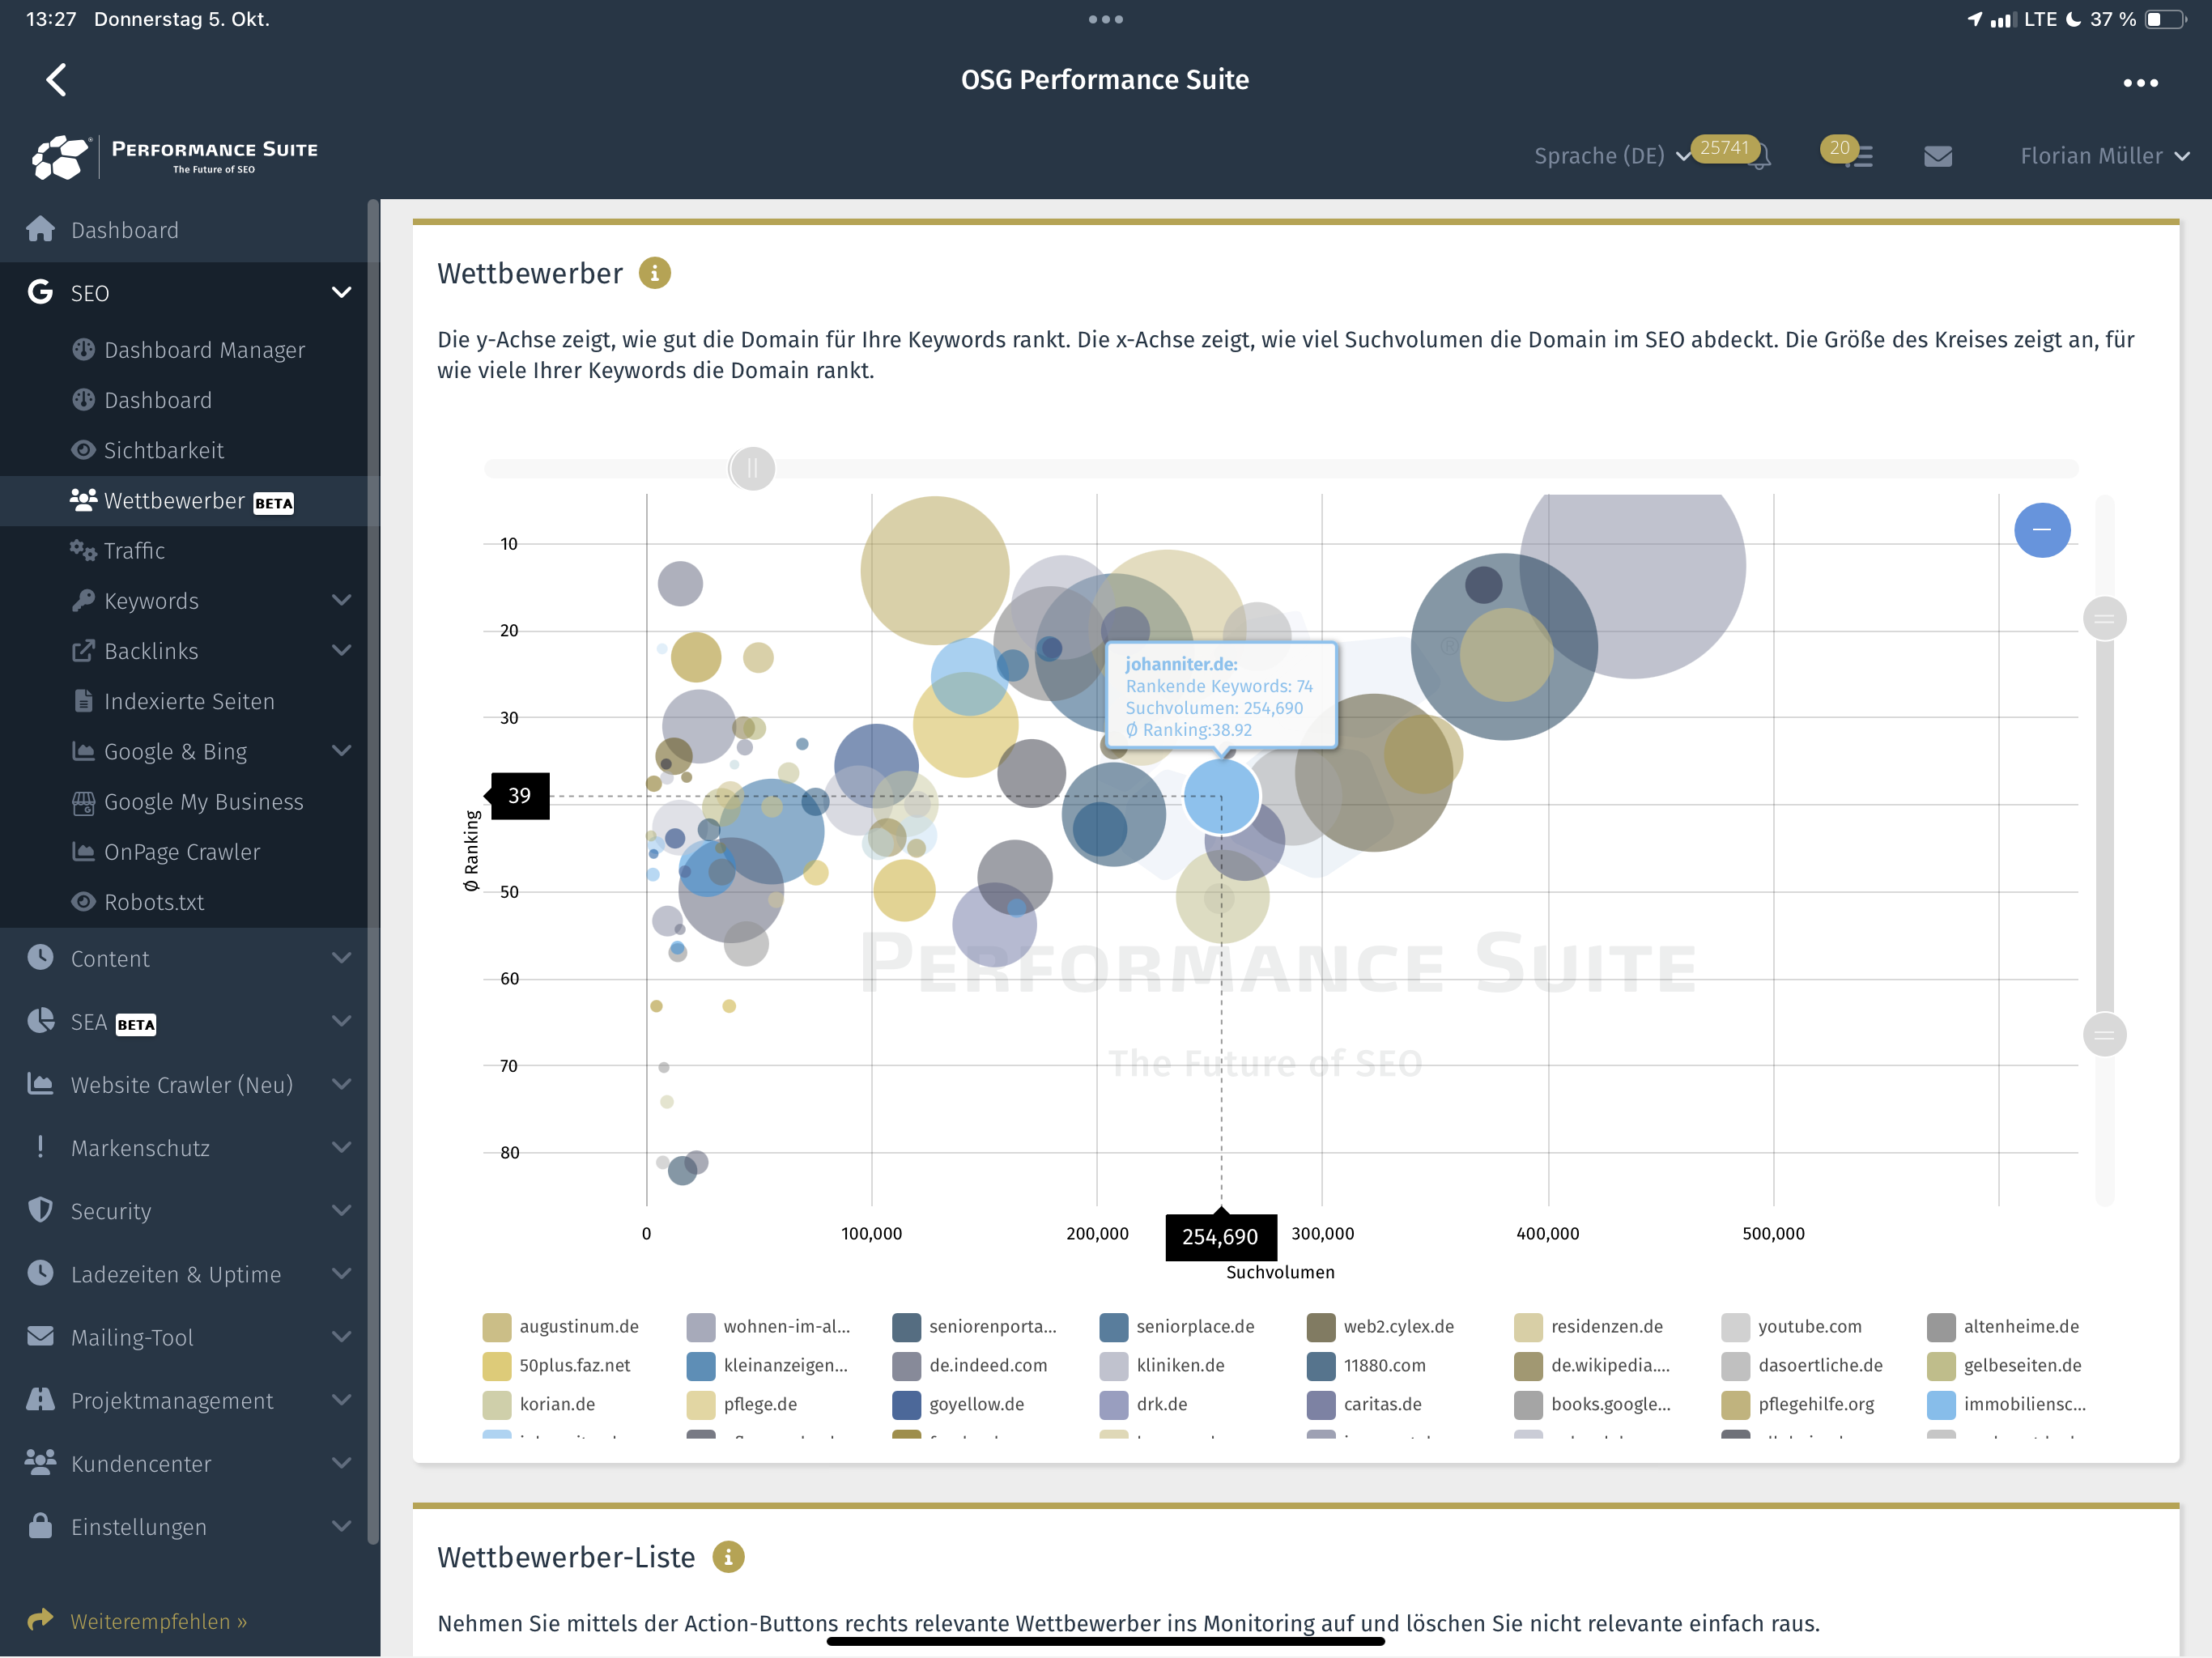2212x1658 pixels.
Task: Click the highlighted johanniter.de bubble
Action: (x=1221, y=796)
